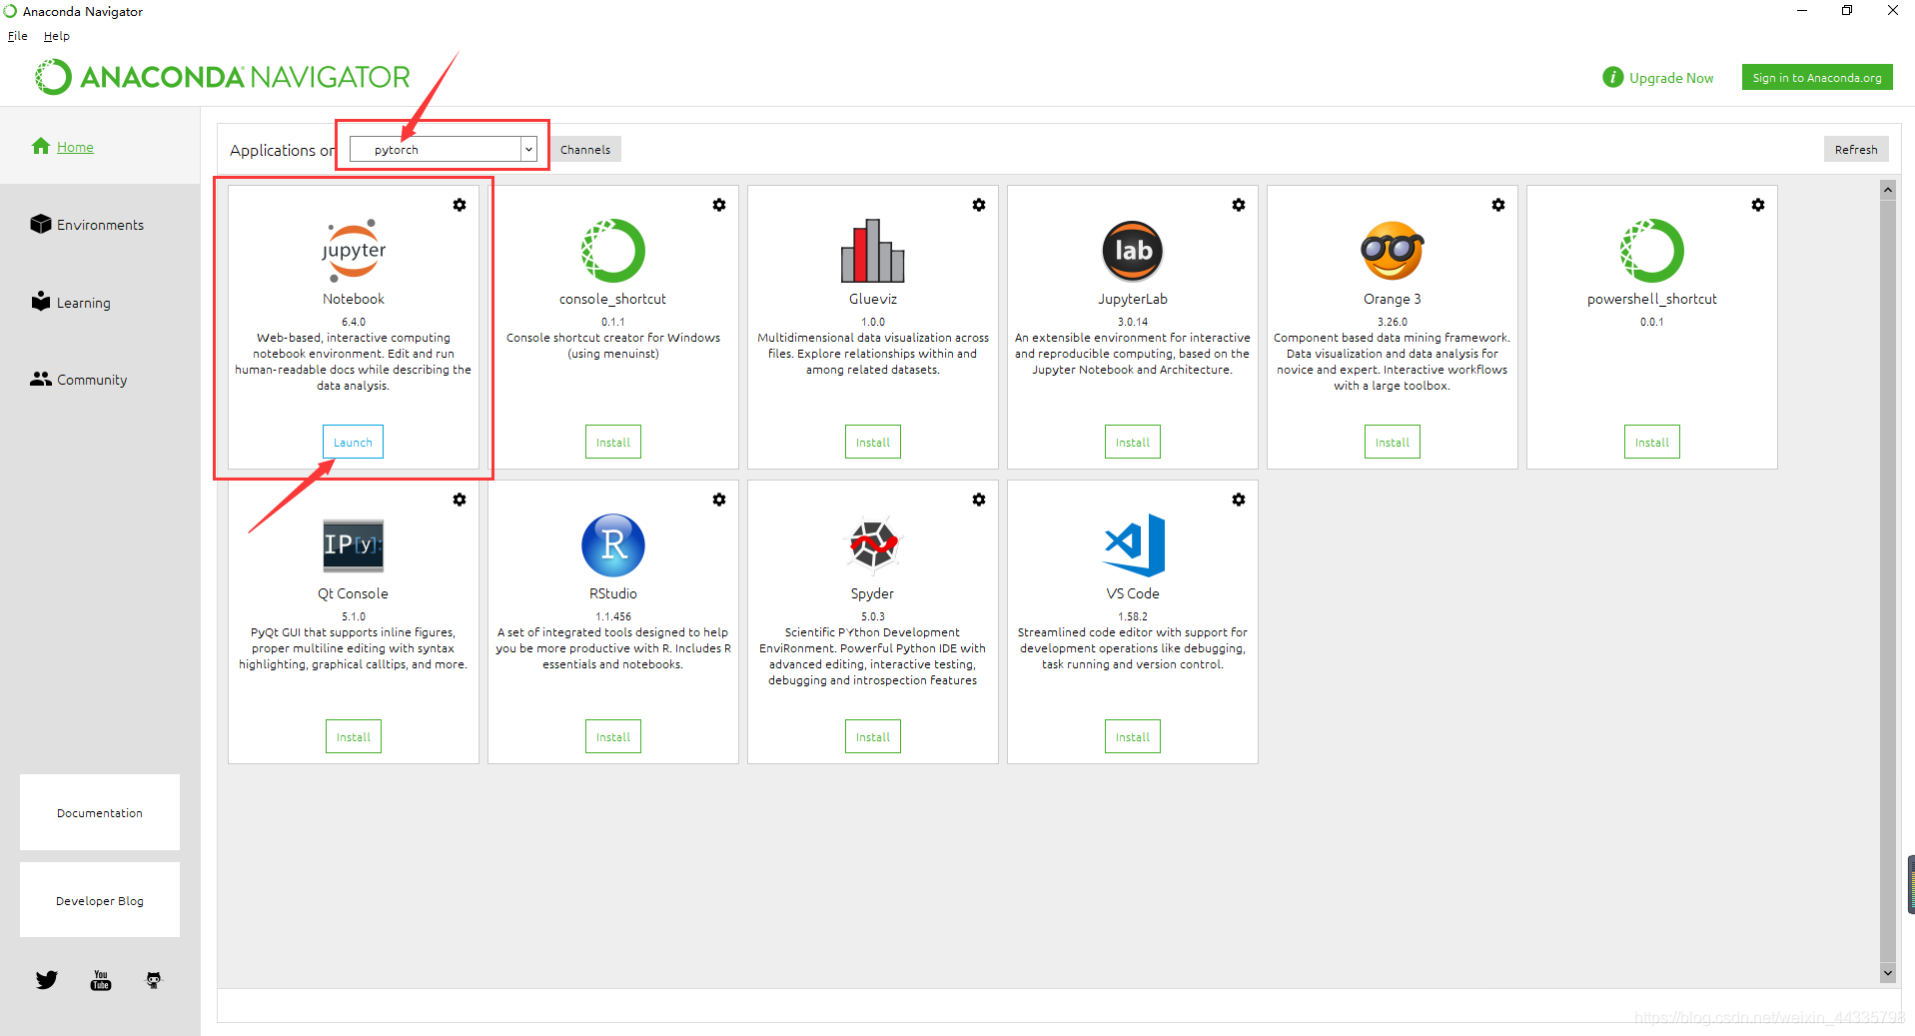Install powershell_shortcut
This screenshot has height=1036, width=1915.
(1652, 442)
